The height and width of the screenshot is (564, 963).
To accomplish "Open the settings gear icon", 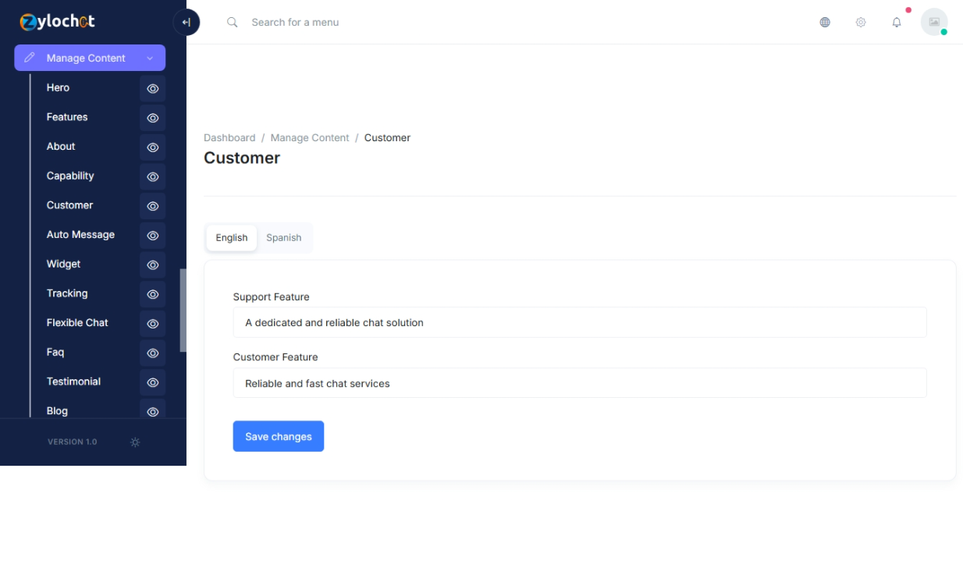I will (861, 23).
